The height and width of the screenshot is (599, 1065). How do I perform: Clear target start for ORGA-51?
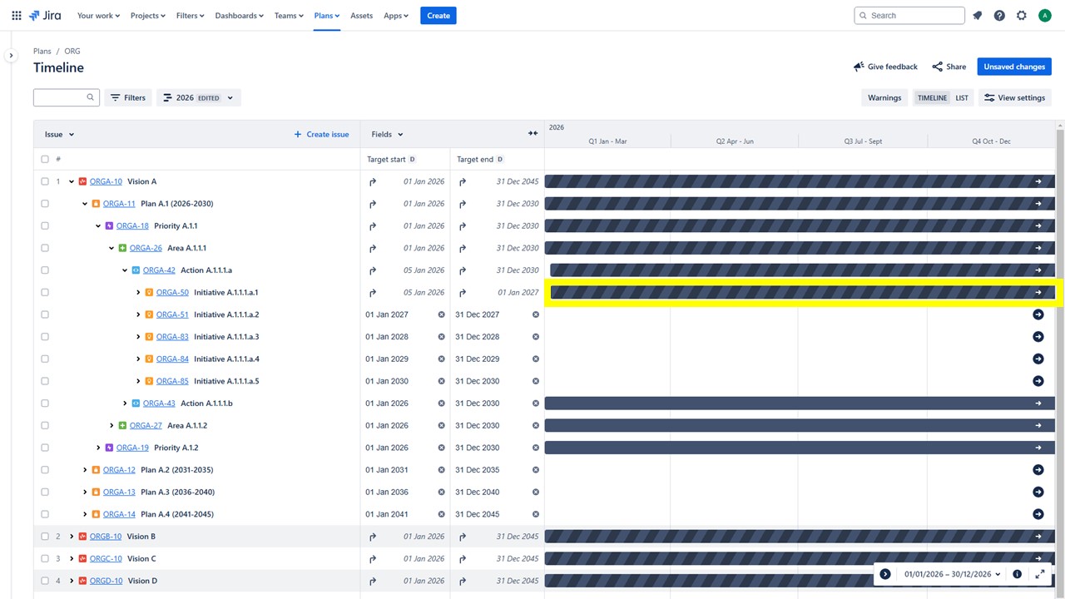click(442, 314)
